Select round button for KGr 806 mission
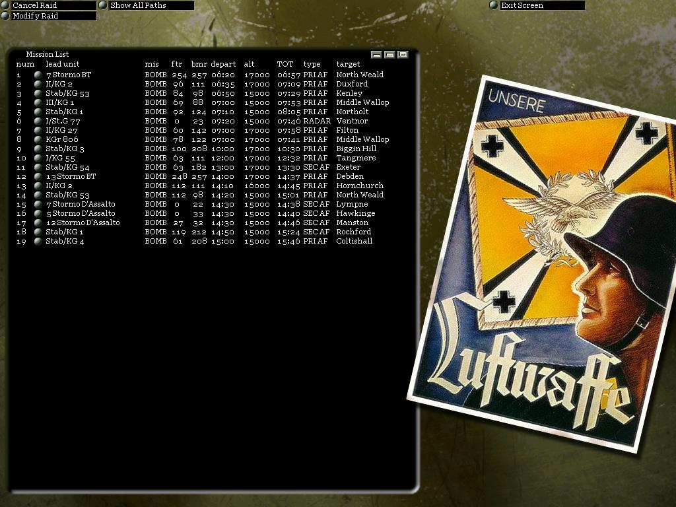The height and width of the screenshot is (507, 676). coord(38,140)
